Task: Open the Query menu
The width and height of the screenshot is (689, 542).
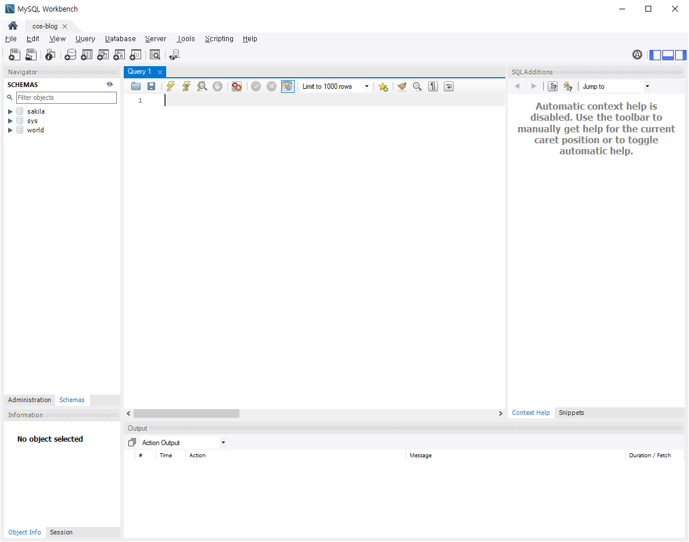Action: [x=85, y=39]
